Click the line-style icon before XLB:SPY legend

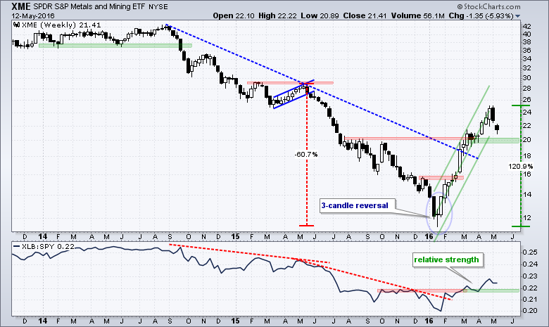tap(16, 246)
